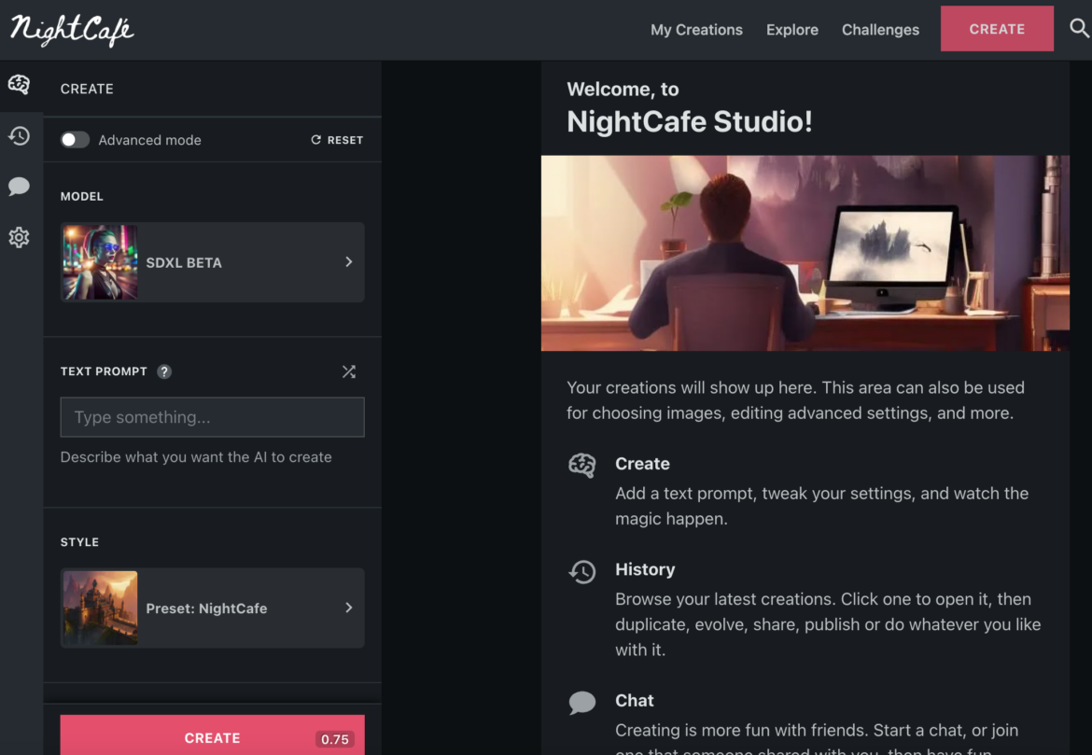The height and width of the screenshot is (755, 1092).
Task: Click the History clock icon in welcome panel
Action: [582, 572]
